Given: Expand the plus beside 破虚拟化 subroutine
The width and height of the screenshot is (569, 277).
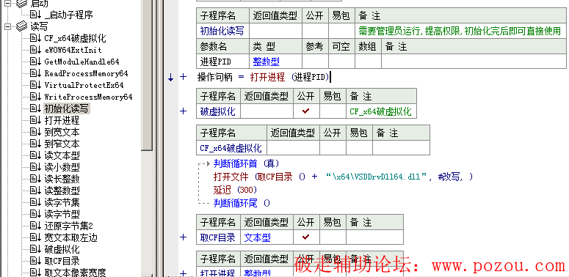Looking at the screenshot, I should (x=184, y=111).
